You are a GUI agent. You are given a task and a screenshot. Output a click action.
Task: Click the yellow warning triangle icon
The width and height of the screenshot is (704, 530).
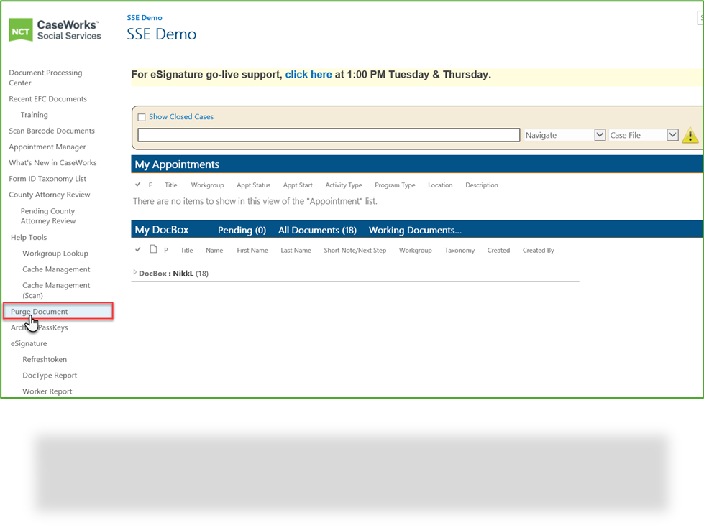(x=690, y=135)
